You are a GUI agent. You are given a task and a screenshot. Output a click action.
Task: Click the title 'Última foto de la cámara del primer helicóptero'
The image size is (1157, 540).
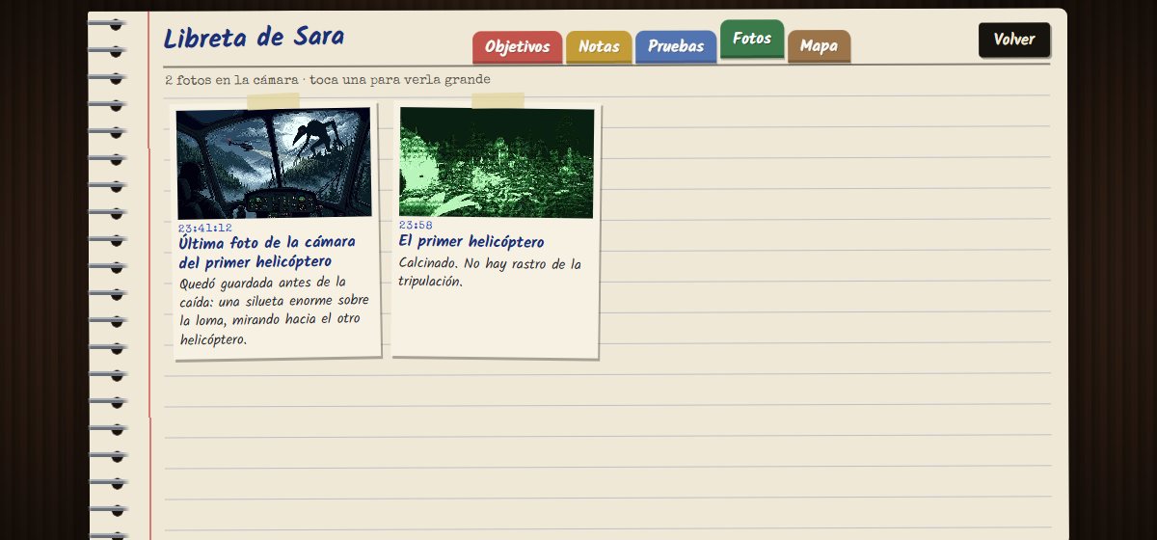(267, 252)
